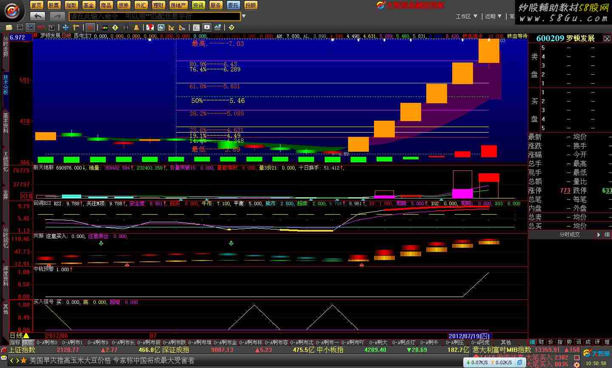Open the report table icon in the toolbar
Screen dimensions: 612x368
coord(196,27)
